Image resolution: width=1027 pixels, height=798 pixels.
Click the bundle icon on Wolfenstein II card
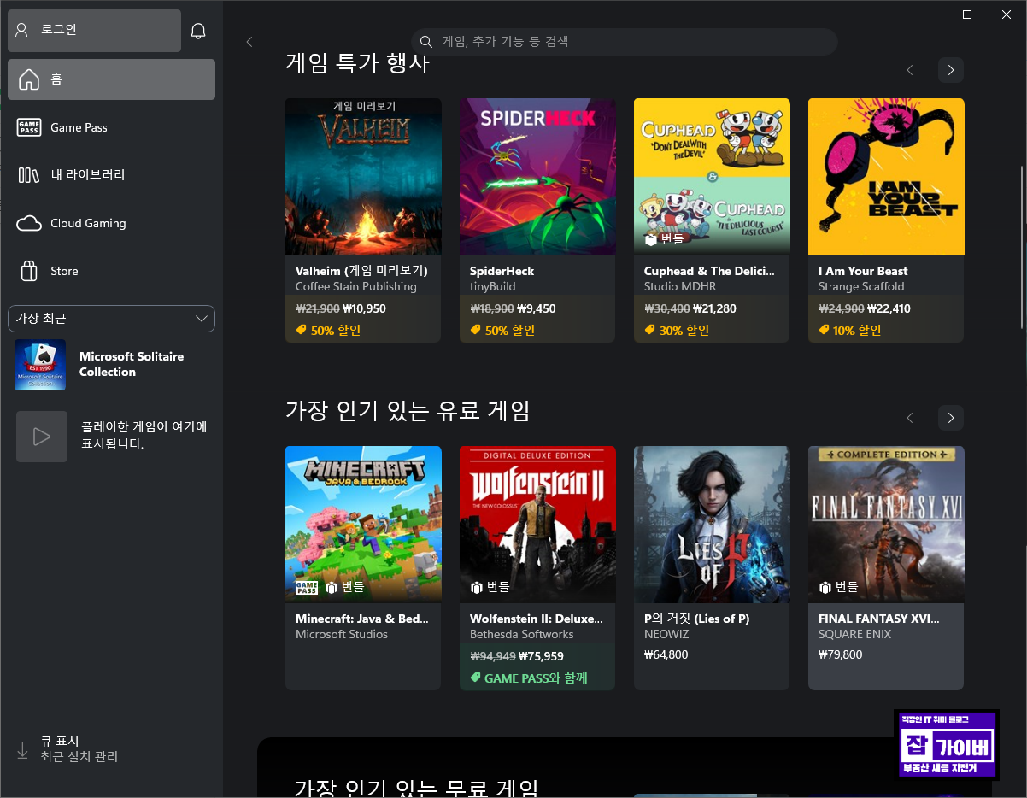[x=477, y=587]
